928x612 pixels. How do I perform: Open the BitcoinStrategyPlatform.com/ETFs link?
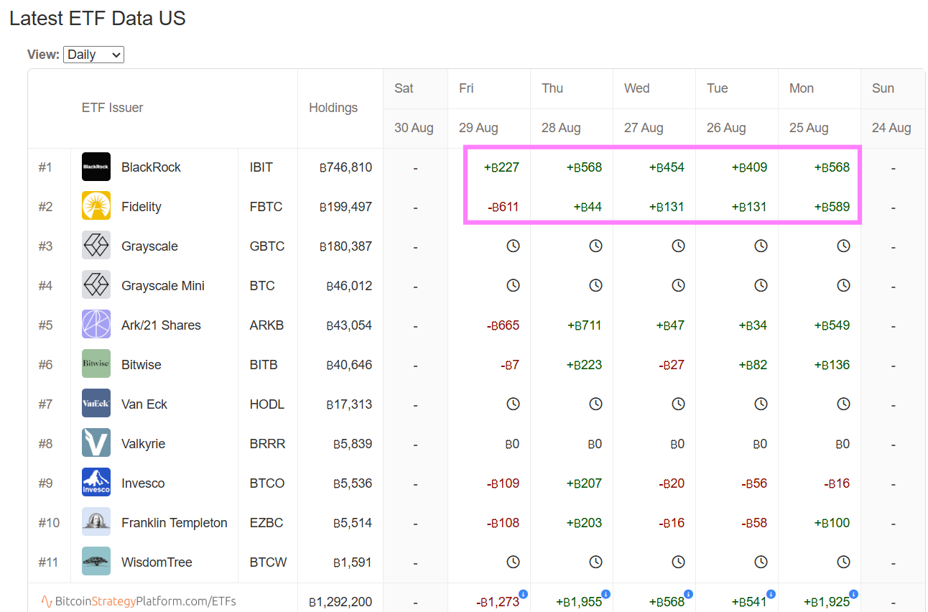point(139,601)
